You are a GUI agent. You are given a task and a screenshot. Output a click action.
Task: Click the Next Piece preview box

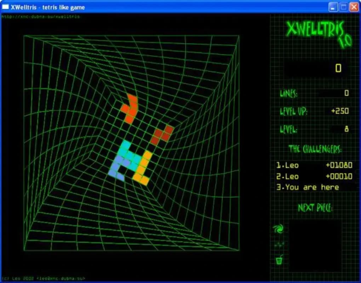(x=315, y=245)
